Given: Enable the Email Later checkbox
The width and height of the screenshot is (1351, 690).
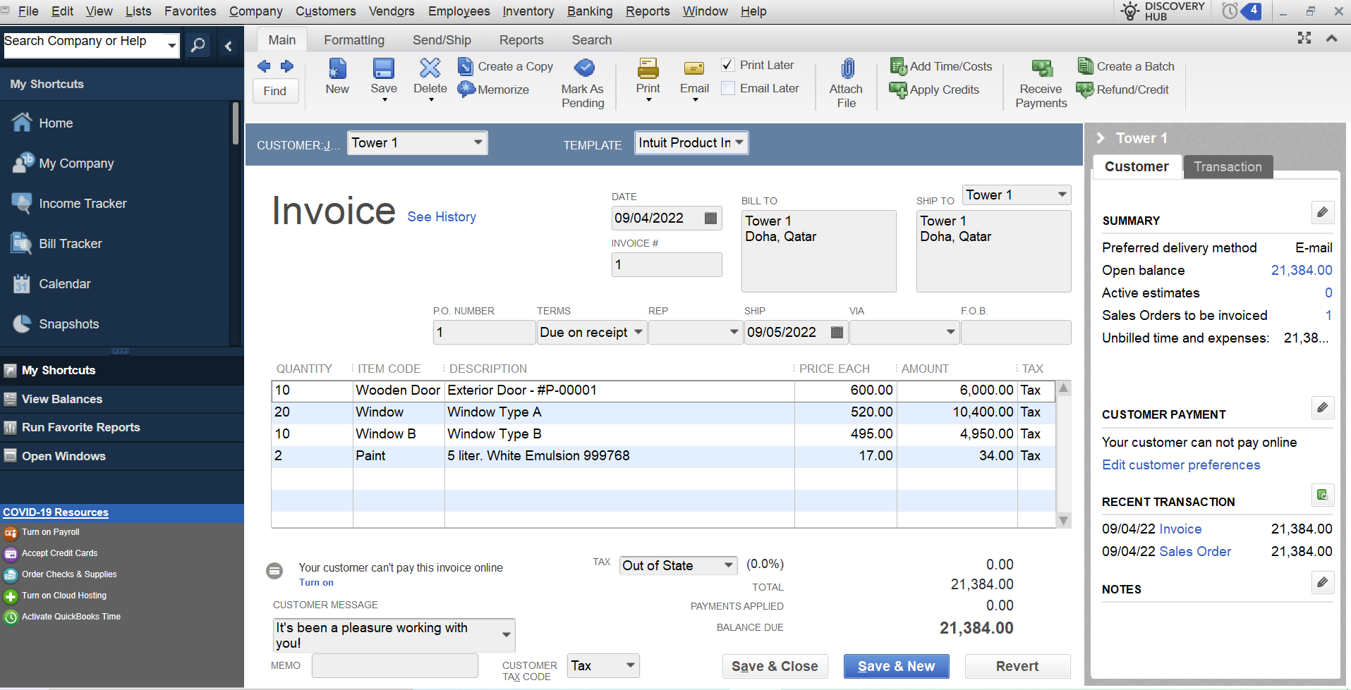Looking at the screenshot, I should (728, 88).
